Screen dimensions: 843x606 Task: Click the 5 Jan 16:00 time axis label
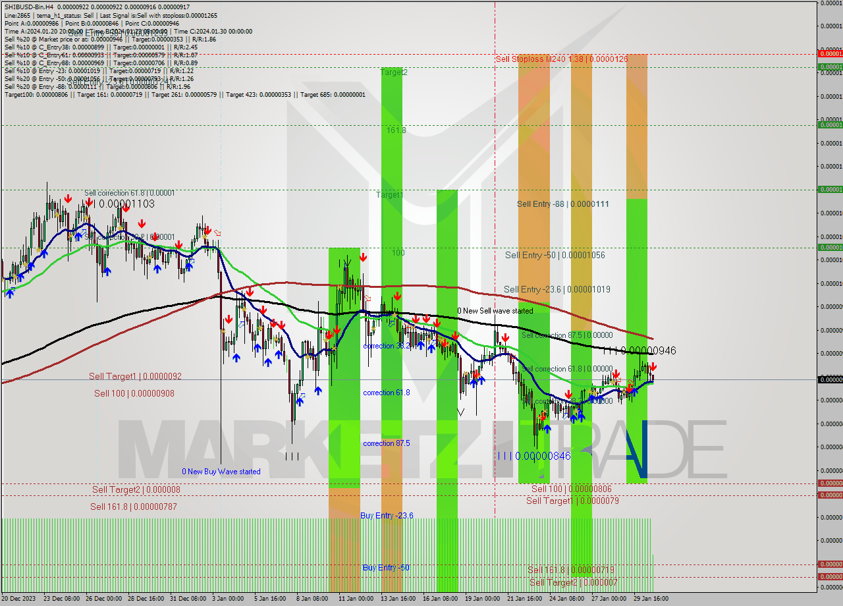[270, 599]
